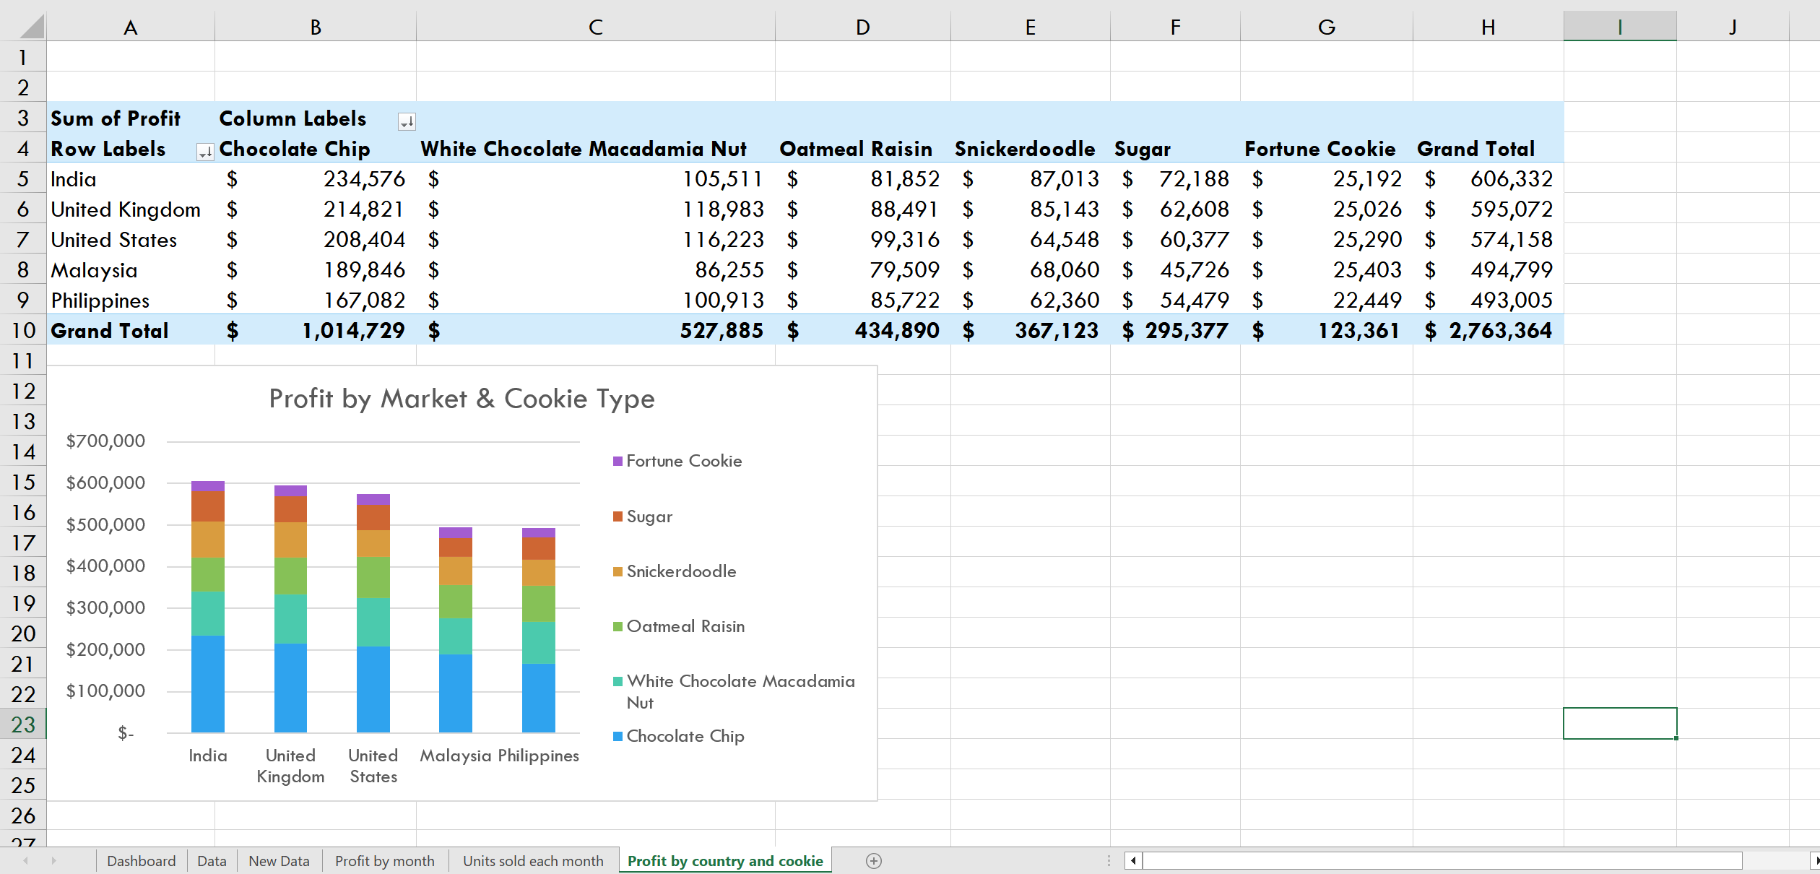Click the horizontal scrollbar left arrow
This screenshot has width=1820, height=874.
1133,860
